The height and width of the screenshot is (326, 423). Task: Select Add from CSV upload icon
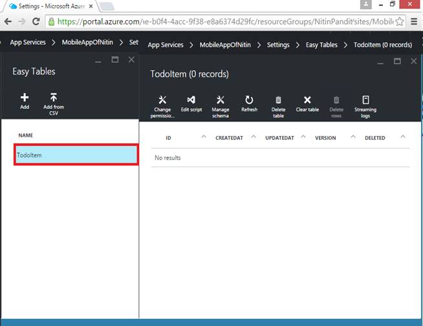pos(54,97)
